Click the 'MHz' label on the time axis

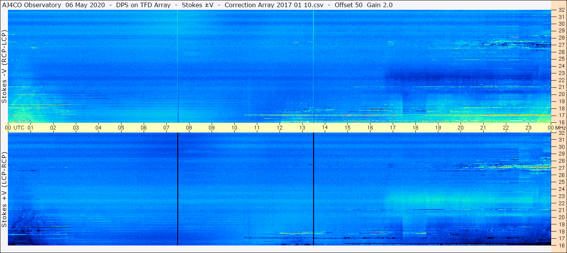tap(560, 128)
